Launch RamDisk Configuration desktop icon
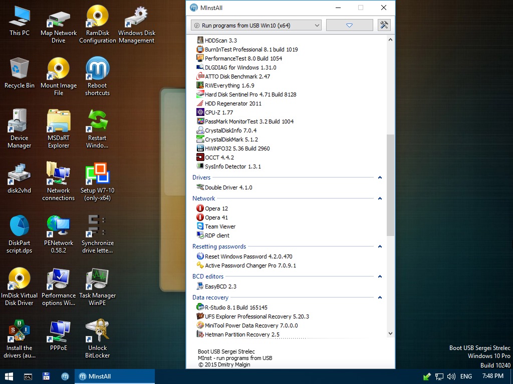Screen dimensions: 513x384 point(98,24)
